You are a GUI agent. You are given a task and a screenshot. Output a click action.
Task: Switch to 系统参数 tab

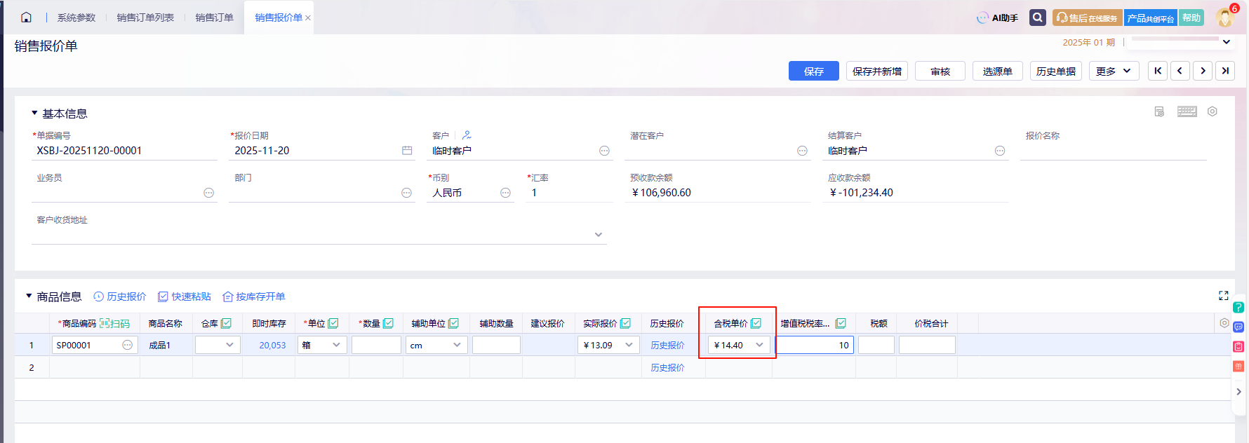click(76, 18)
